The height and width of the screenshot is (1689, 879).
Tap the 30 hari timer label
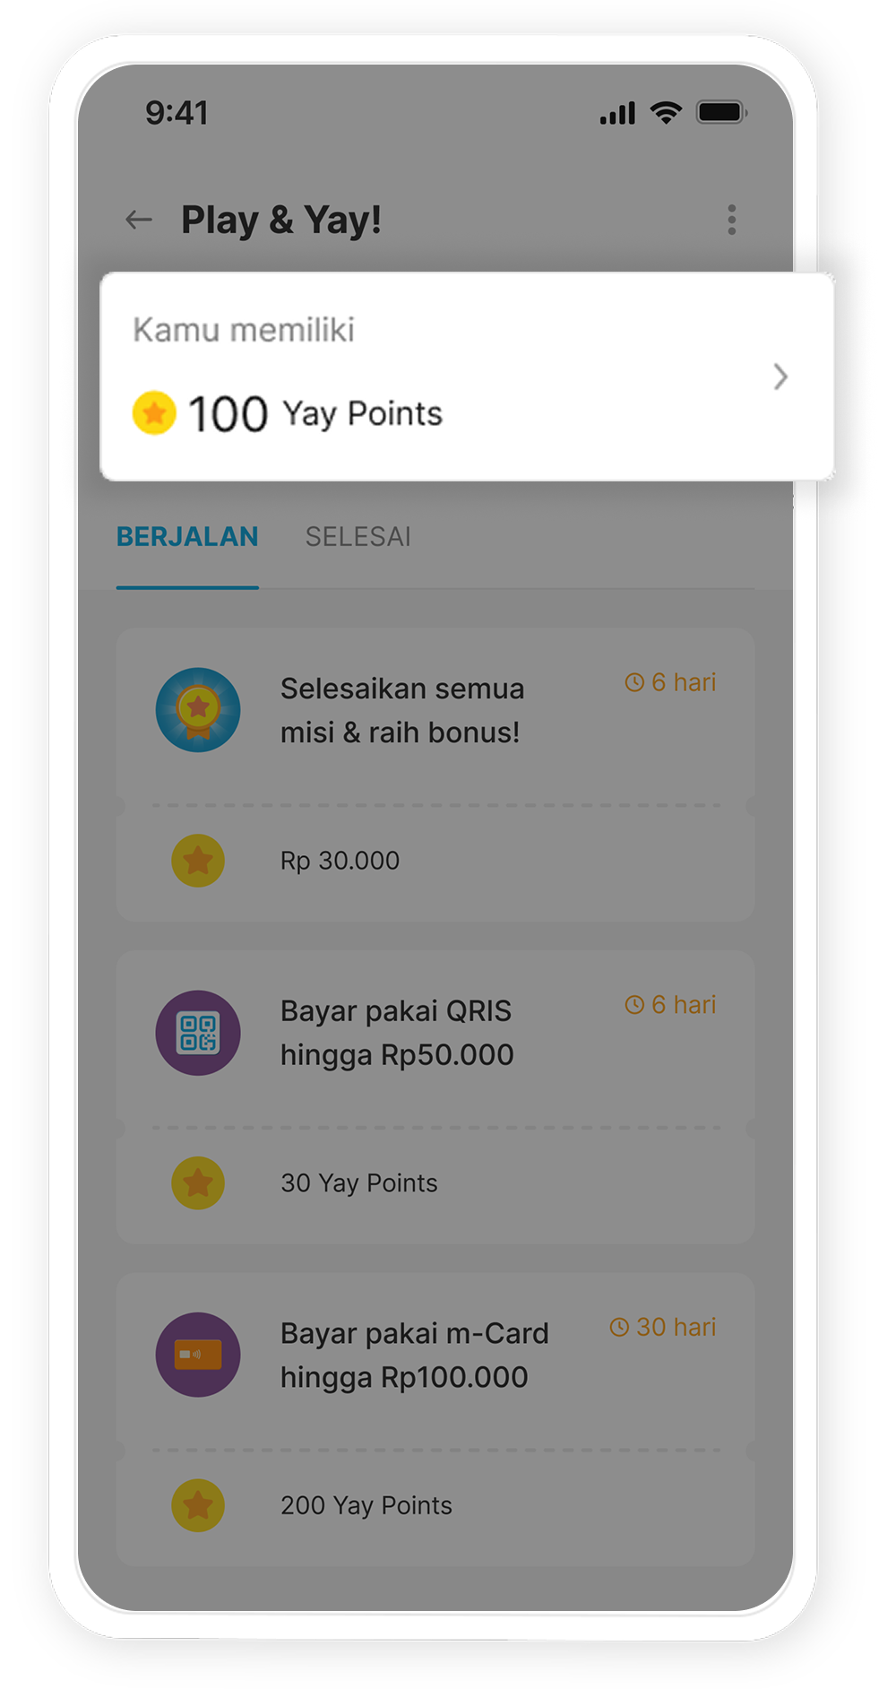pos(663,1327)
